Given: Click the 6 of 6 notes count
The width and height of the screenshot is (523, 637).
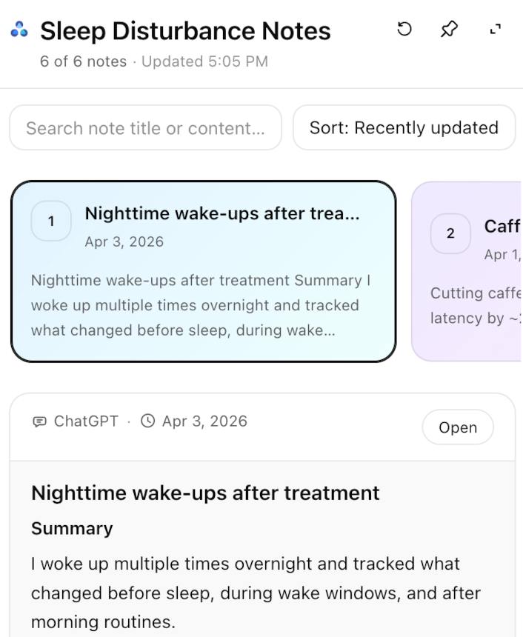Looking at the screenshot, I should pos(83,61).
